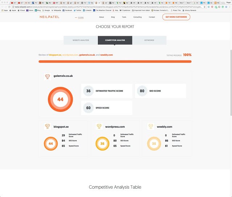Click the site info icon in address bar
This screenshot has width=232, height=197.
[x=13, y=7]
